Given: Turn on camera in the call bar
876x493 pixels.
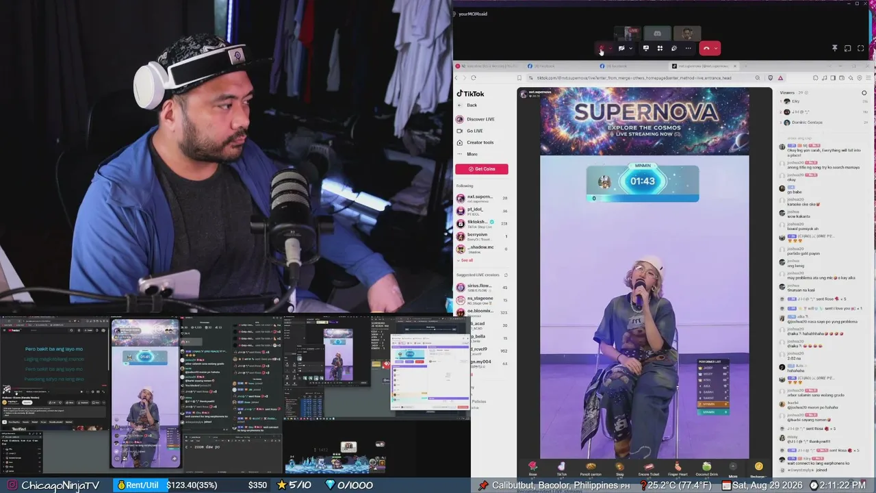Looking at the screenshot, I should pos(621,49).
